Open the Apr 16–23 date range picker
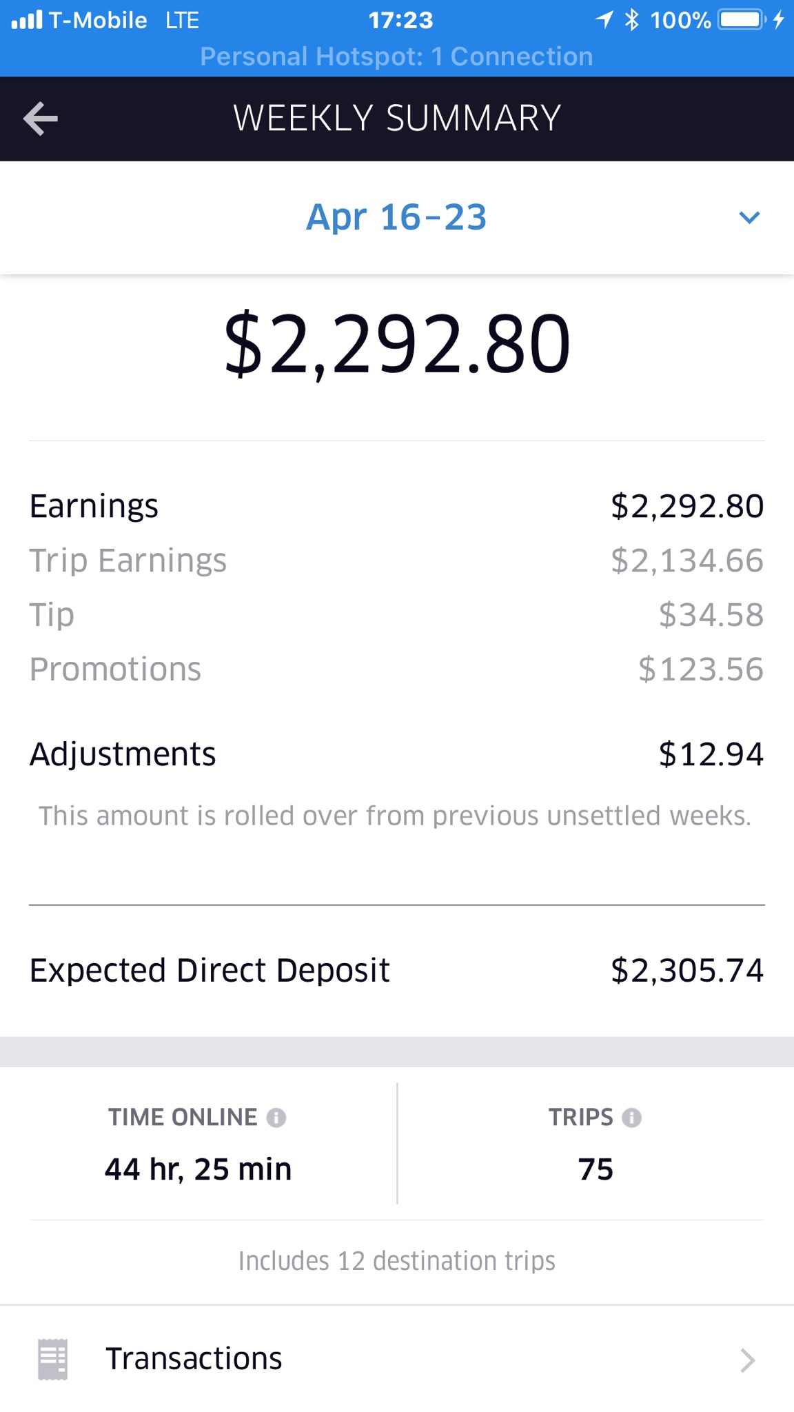The height and width of the screenshot is (1412, 794). pyautogui.click(x=396, y=218)
